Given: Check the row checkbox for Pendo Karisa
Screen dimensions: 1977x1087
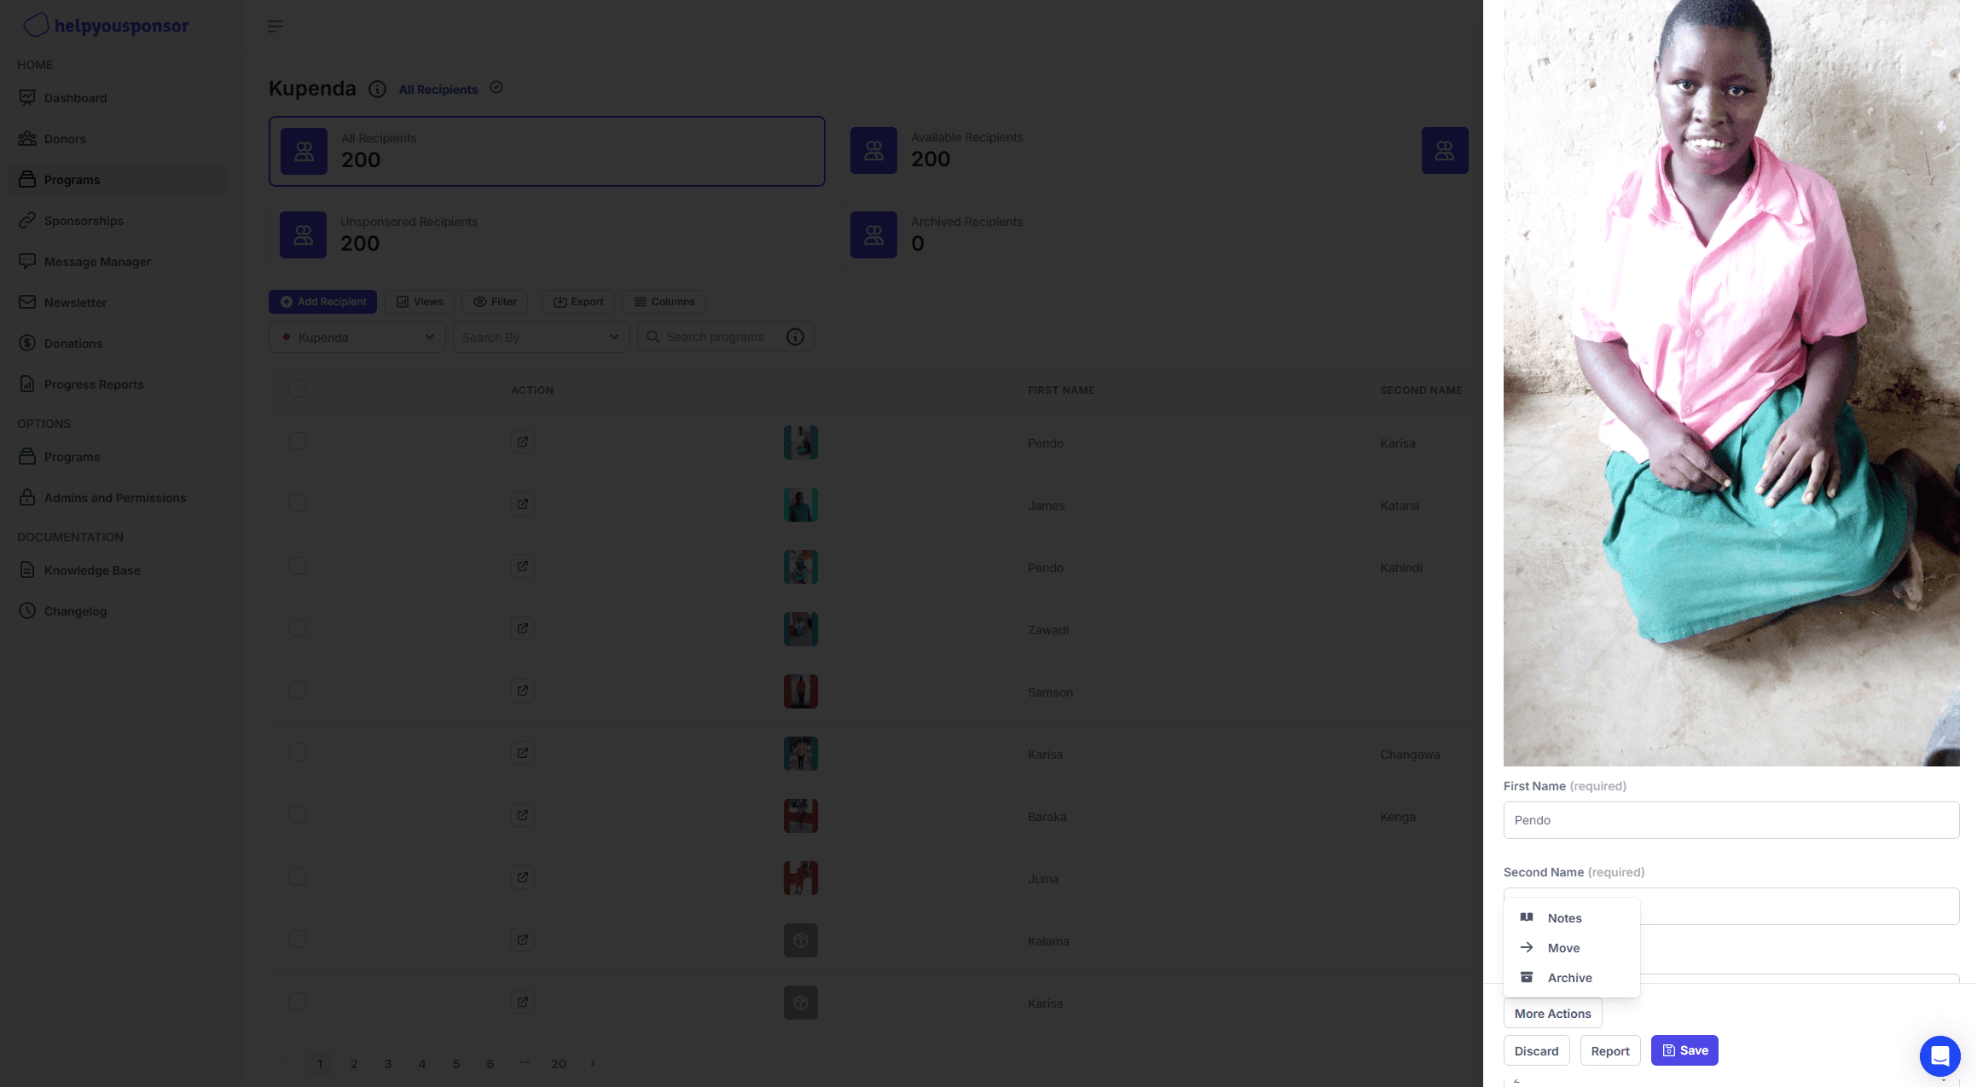Looking at the screenshot, I should (298, 441).
